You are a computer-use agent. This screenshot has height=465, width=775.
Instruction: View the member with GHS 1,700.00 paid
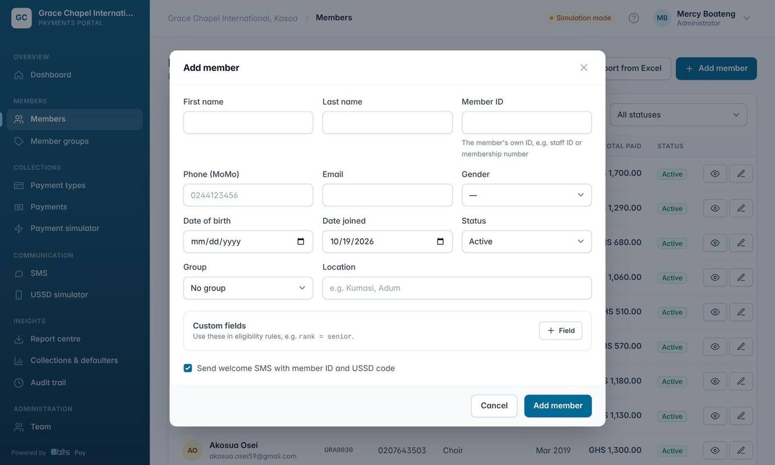coord(715,174)
